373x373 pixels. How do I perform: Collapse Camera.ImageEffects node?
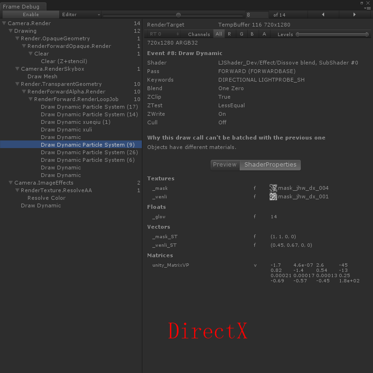click(x=11, y=183)
